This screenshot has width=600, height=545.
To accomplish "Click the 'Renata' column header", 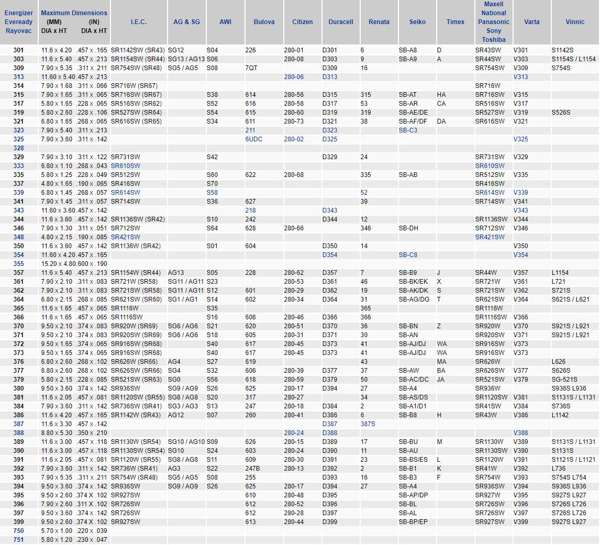I will (379, 22).
